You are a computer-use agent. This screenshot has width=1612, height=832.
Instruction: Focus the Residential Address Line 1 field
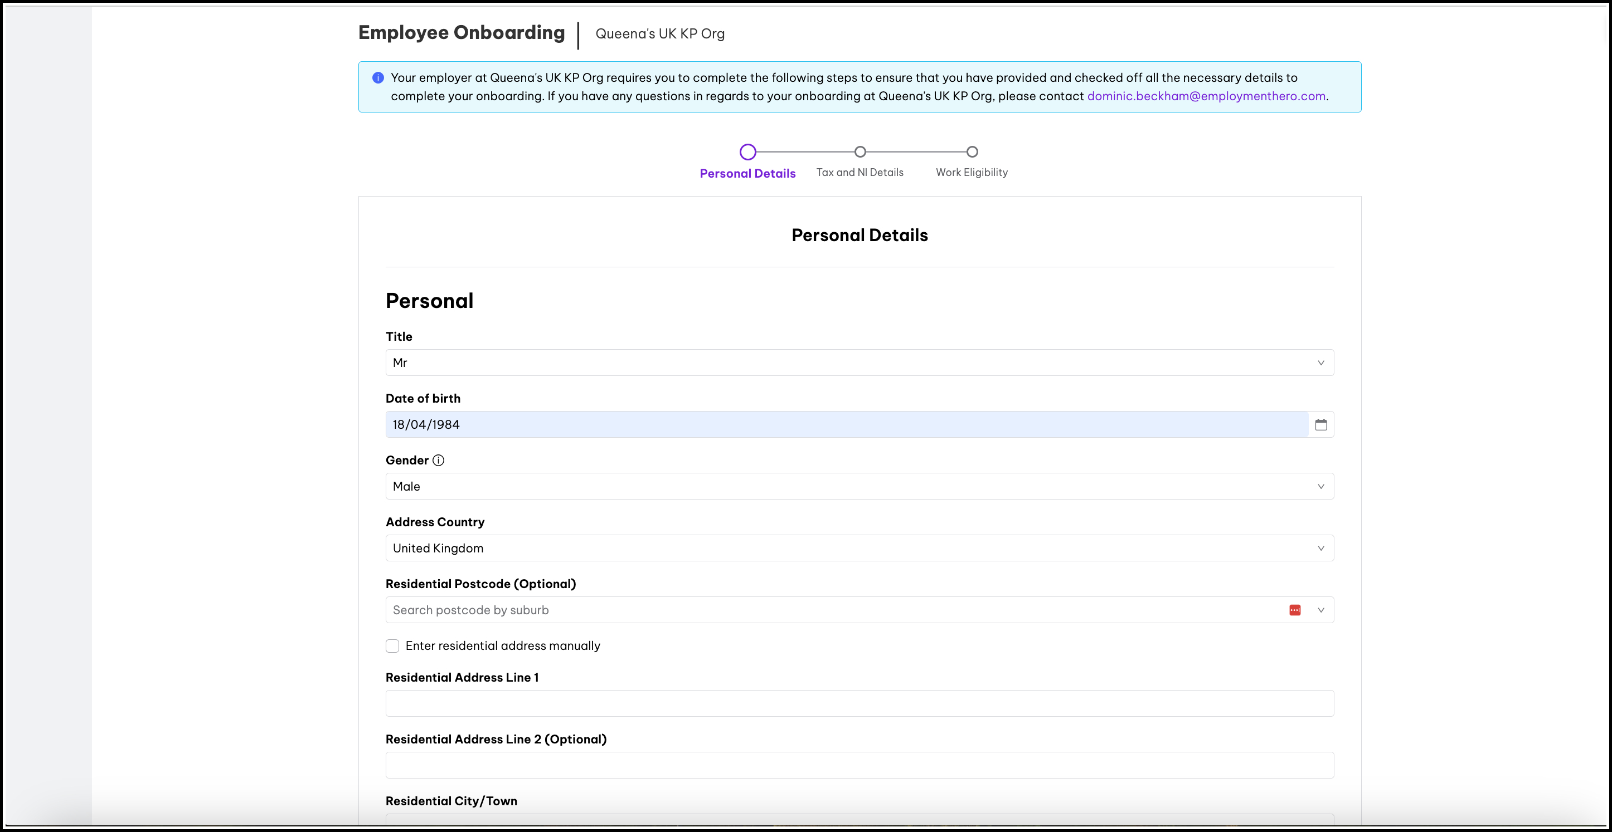point(859,703)
